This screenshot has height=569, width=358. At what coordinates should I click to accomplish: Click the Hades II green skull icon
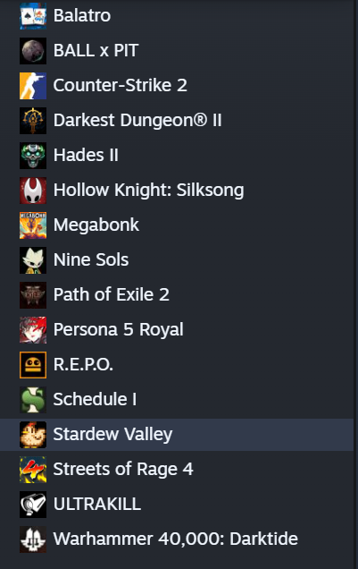pos(33,156)
